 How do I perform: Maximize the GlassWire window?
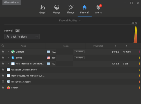pyautogui.click(x=131, y=3)
